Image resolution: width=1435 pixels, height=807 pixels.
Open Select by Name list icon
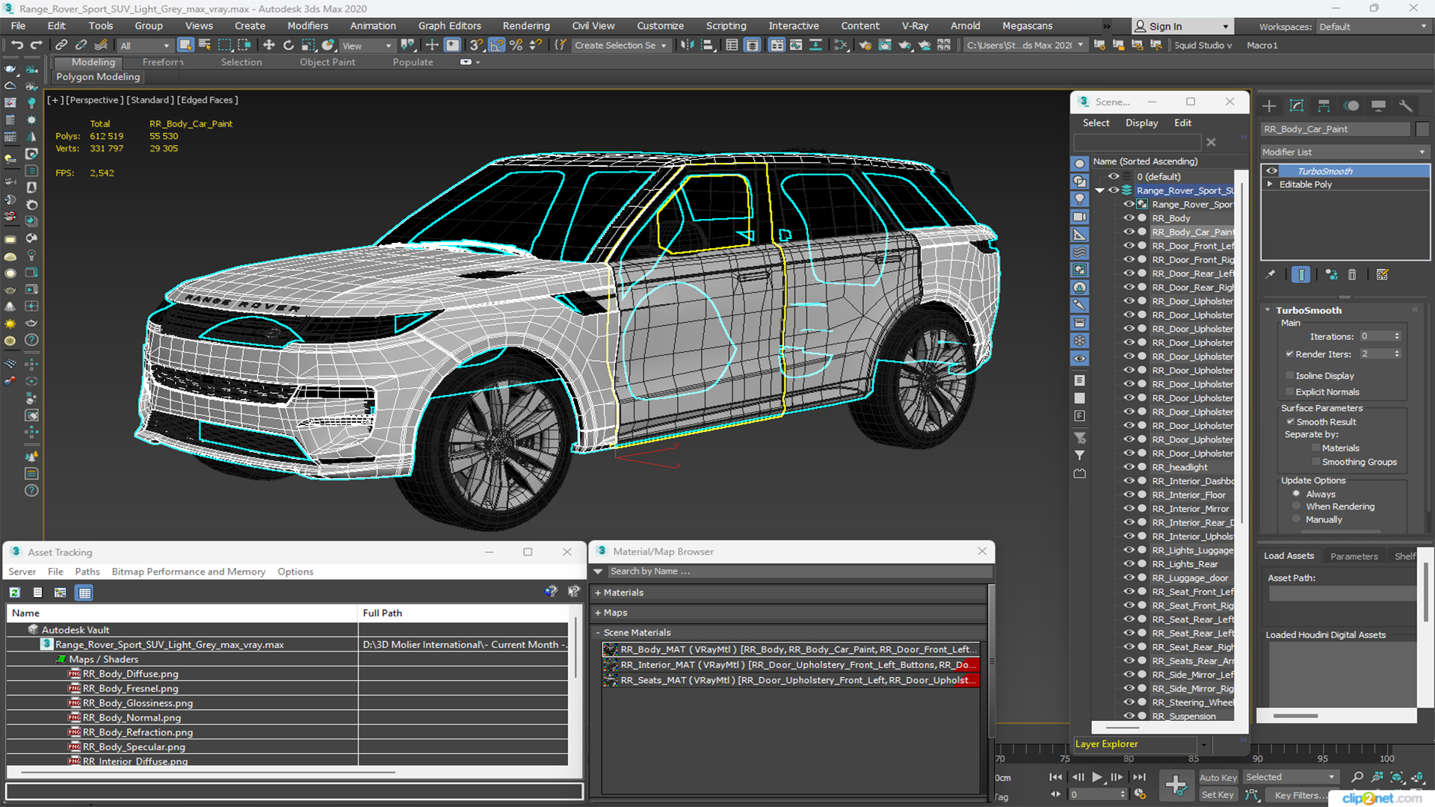pyautogui.click(x=205, y=46)
